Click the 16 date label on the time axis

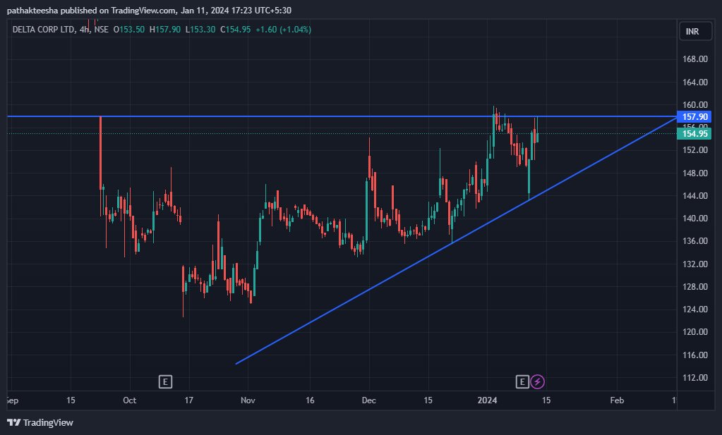[x=310, y=400]
